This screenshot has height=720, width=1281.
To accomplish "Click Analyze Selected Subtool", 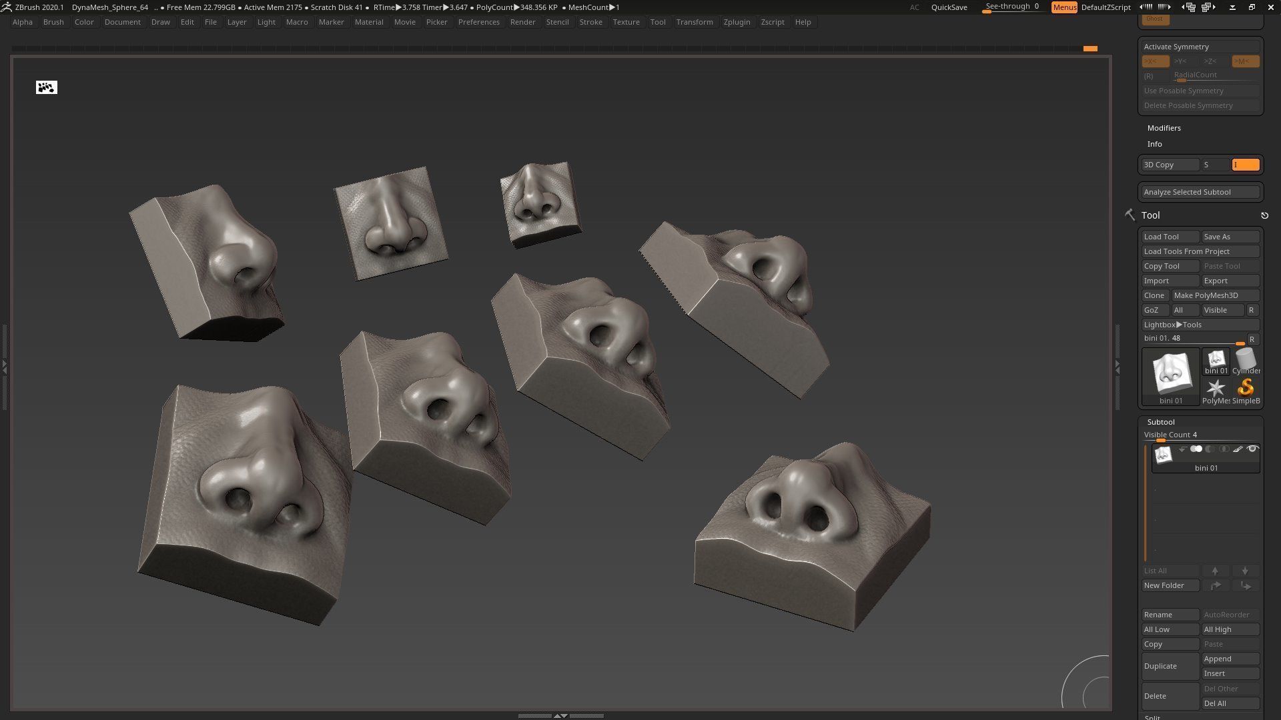I will 1200,192.
